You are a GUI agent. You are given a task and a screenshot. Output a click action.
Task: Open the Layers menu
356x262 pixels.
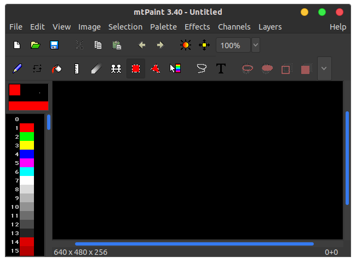pyautogui.click(x=270, y=27)
